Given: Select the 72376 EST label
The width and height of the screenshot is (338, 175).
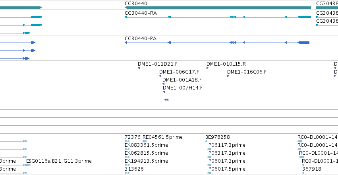Looking at the screenshot, I should coord(133,137).
